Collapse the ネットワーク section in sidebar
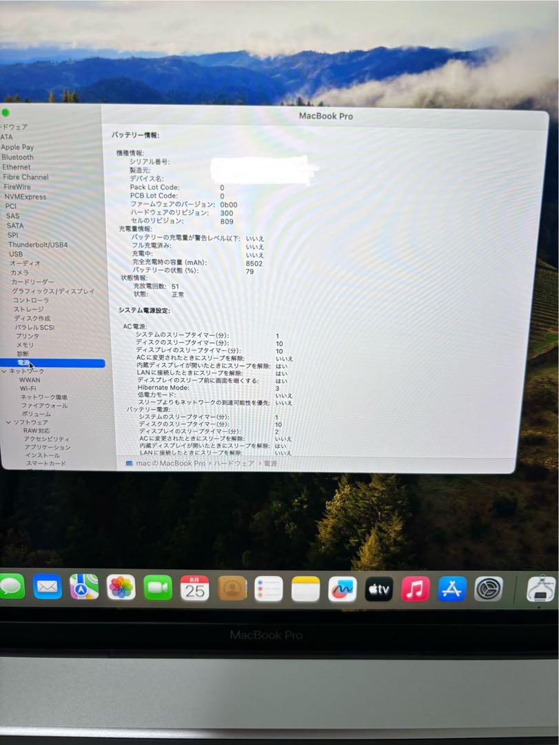 4,371
